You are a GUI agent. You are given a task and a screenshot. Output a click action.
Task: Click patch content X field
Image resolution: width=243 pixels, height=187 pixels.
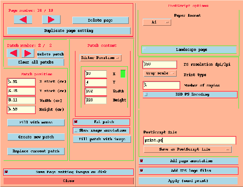[96, 74]
